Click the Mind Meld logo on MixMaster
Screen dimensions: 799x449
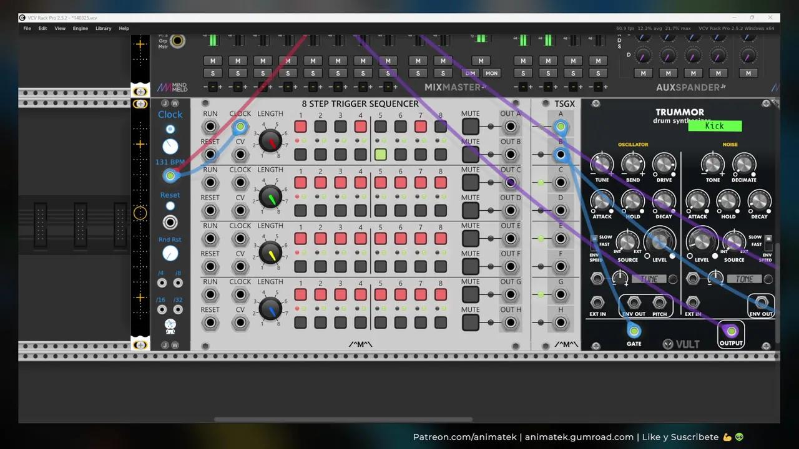172,88
